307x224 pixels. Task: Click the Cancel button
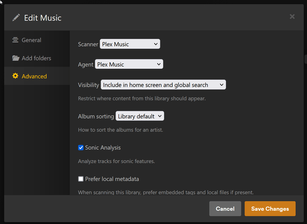pos(225,209)
